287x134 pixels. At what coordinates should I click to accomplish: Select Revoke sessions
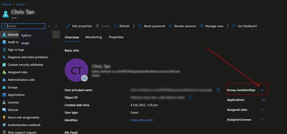coord(182,26)
